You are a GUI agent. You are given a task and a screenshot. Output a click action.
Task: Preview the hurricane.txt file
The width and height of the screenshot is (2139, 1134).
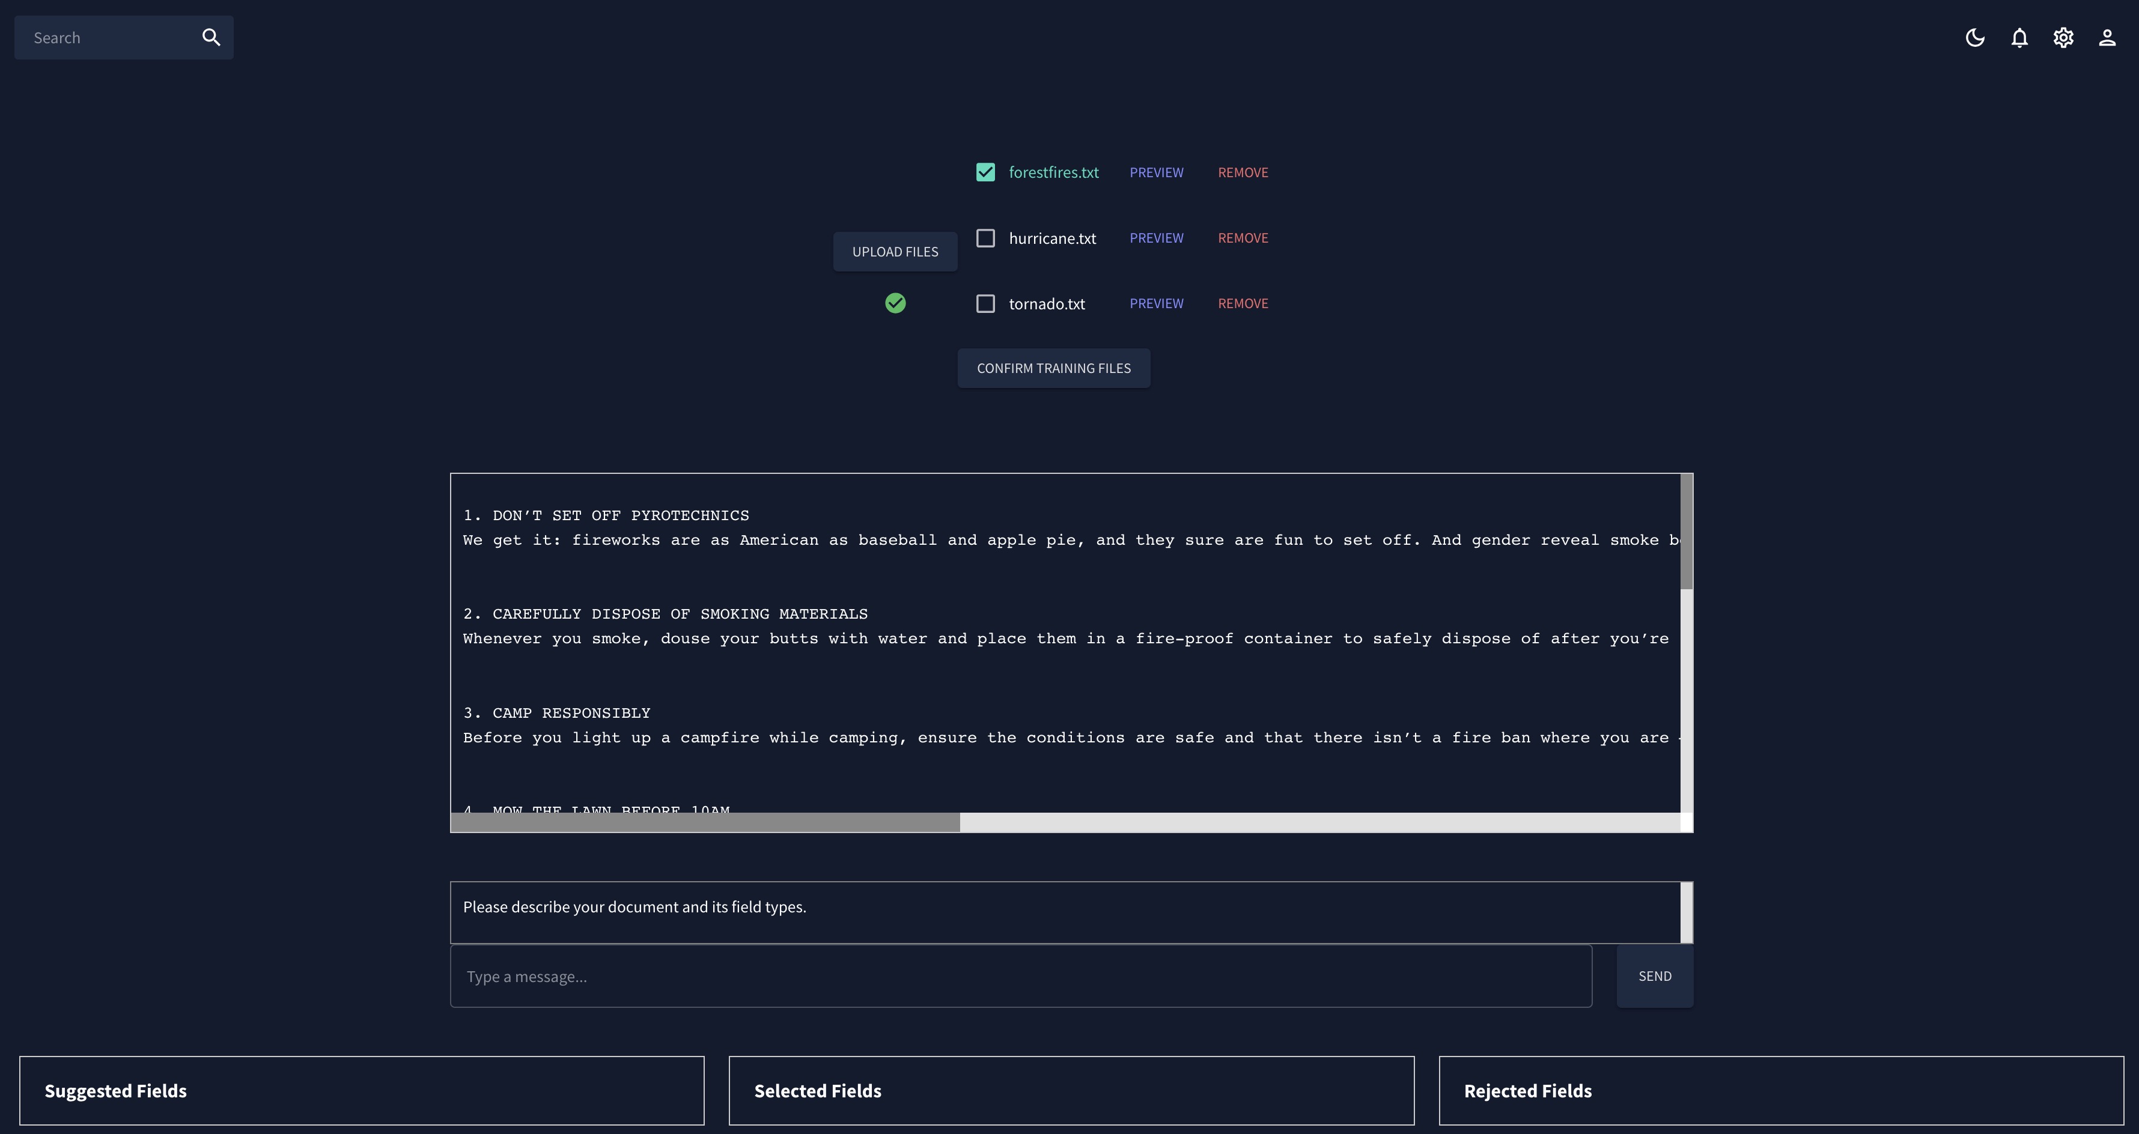(x=1156, y=238)
